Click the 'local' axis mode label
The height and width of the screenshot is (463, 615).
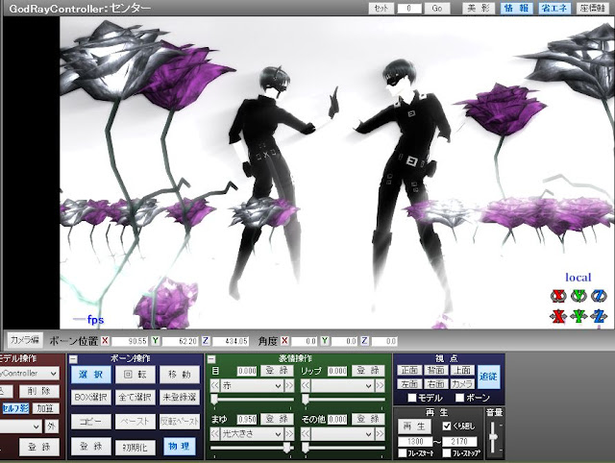578,278
